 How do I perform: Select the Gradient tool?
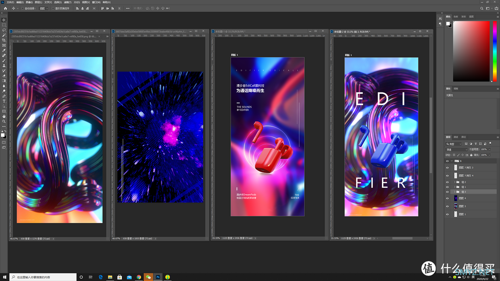coord(4,81)
